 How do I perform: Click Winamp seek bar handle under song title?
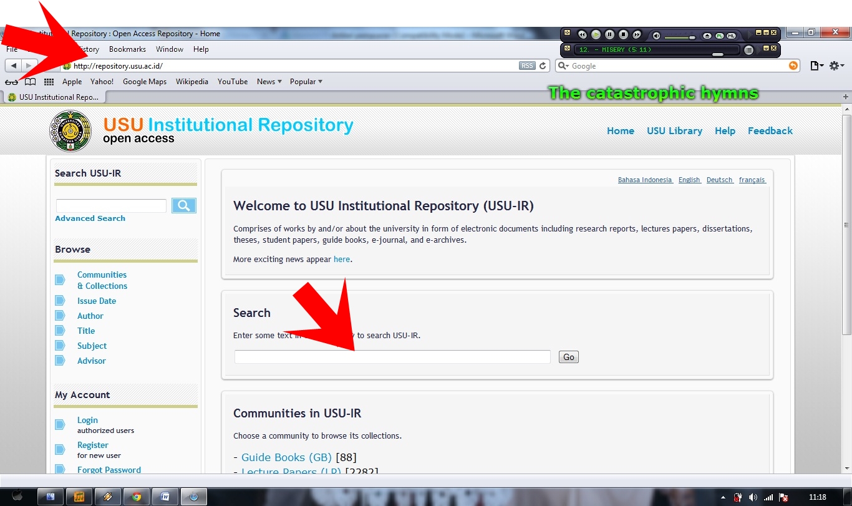click(718, 54)
